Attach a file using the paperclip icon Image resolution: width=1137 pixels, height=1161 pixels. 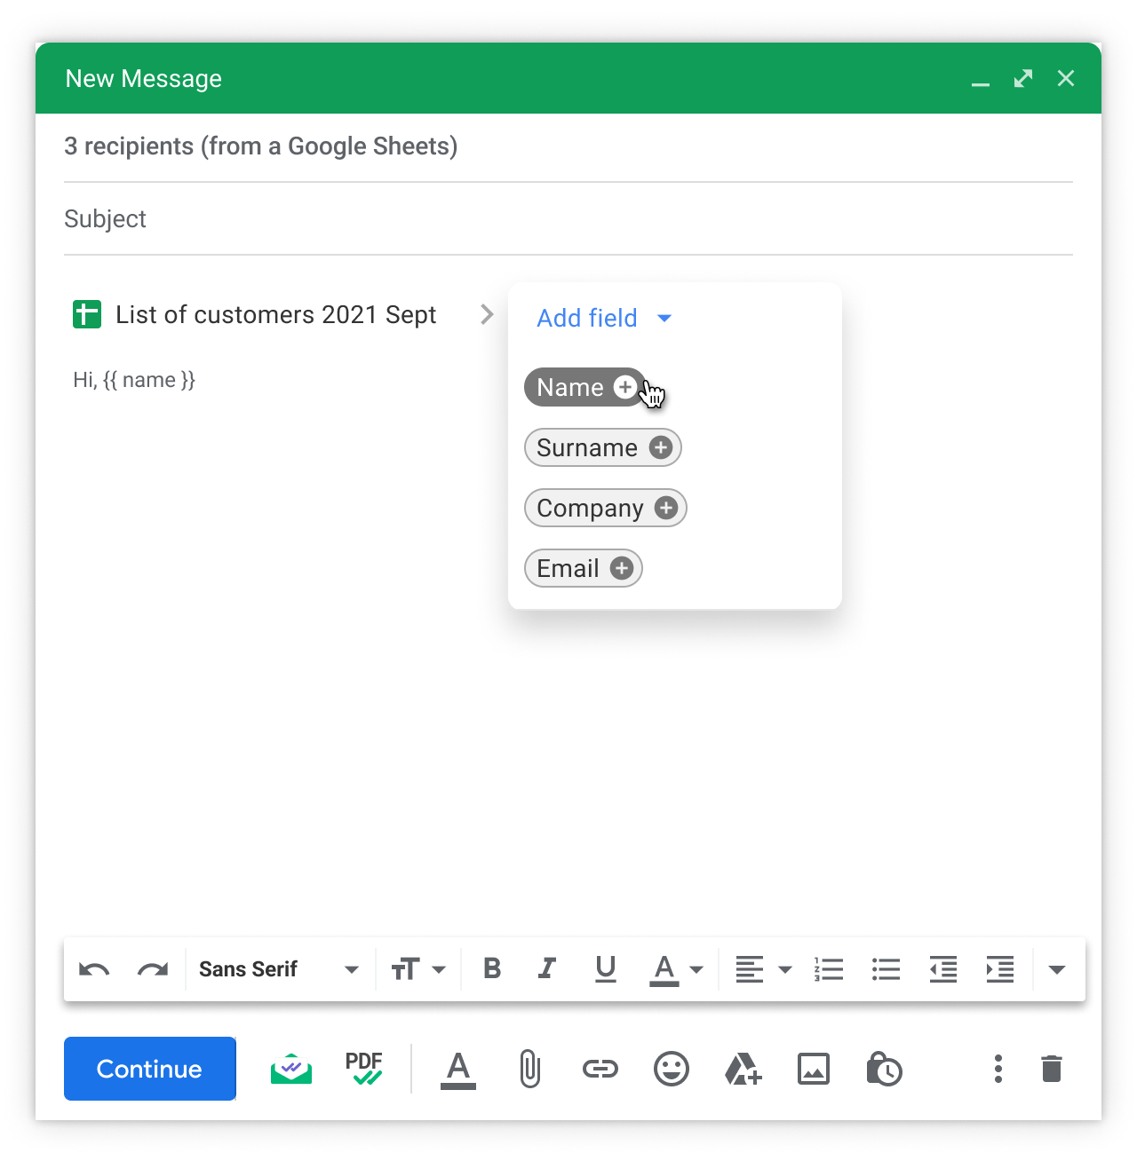click(x=529, y=1069)
